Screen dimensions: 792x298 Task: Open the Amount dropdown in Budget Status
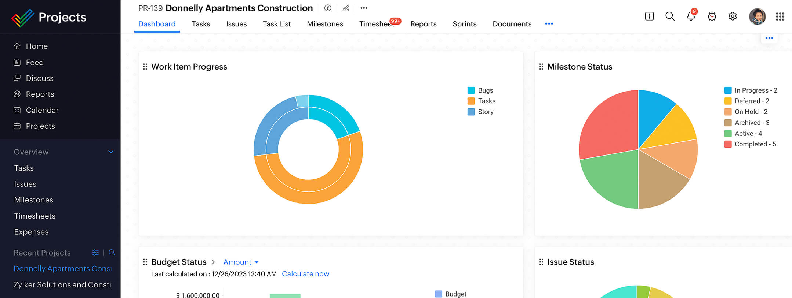click(x=241, y=262)
